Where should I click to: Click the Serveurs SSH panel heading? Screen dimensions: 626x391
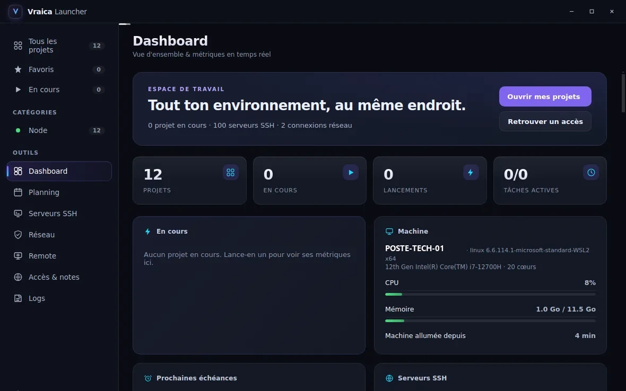coord(422,378)
